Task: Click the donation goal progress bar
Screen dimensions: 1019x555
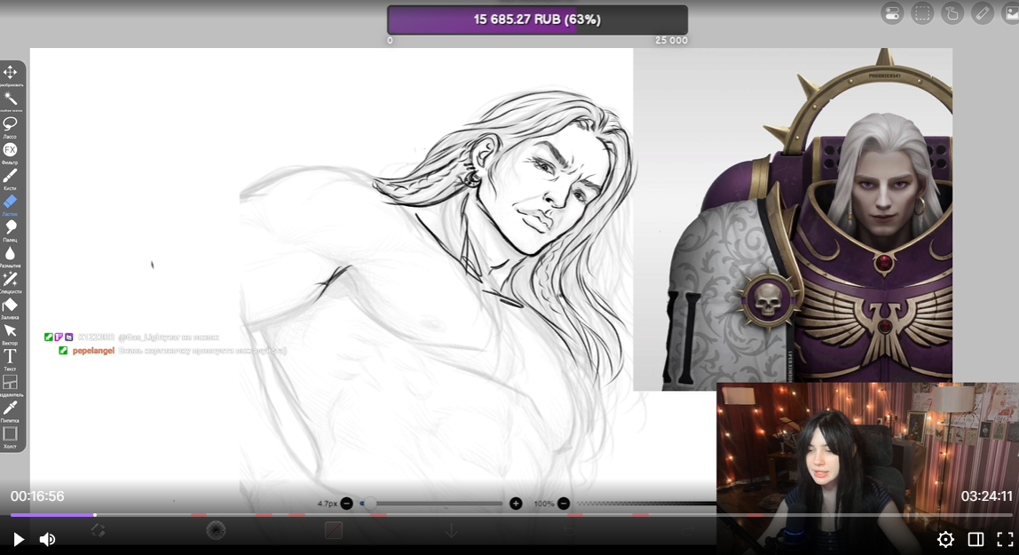Action: pyautogui.click(x=537, y=20)
